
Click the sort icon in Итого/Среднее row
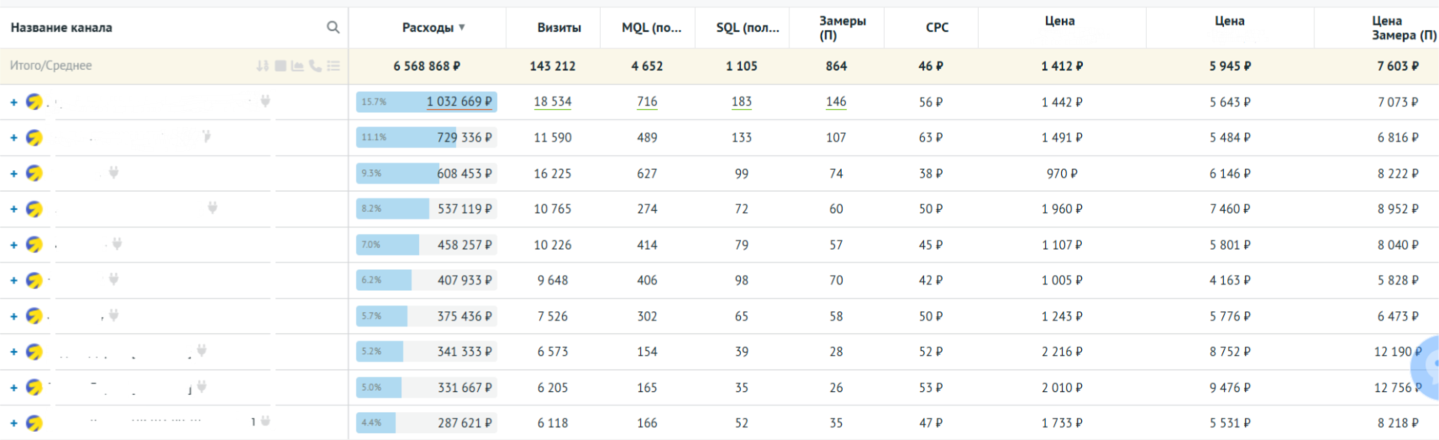pos(263,65)
